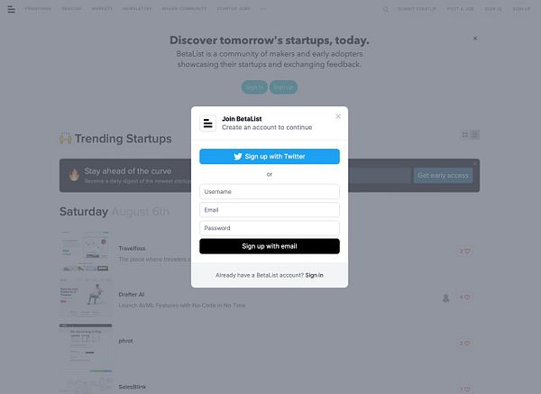
Task: Open the phrot startup thumbnail
Action: pyautogui.click(x=86, y=344)
